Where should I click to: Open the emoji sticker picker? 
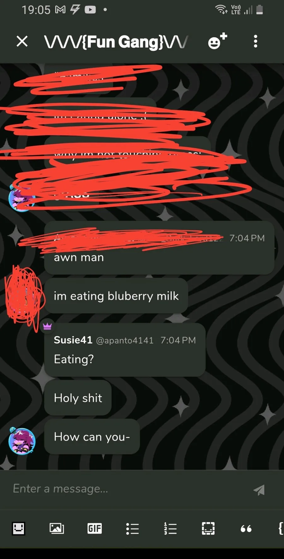[x=18, y=528]
